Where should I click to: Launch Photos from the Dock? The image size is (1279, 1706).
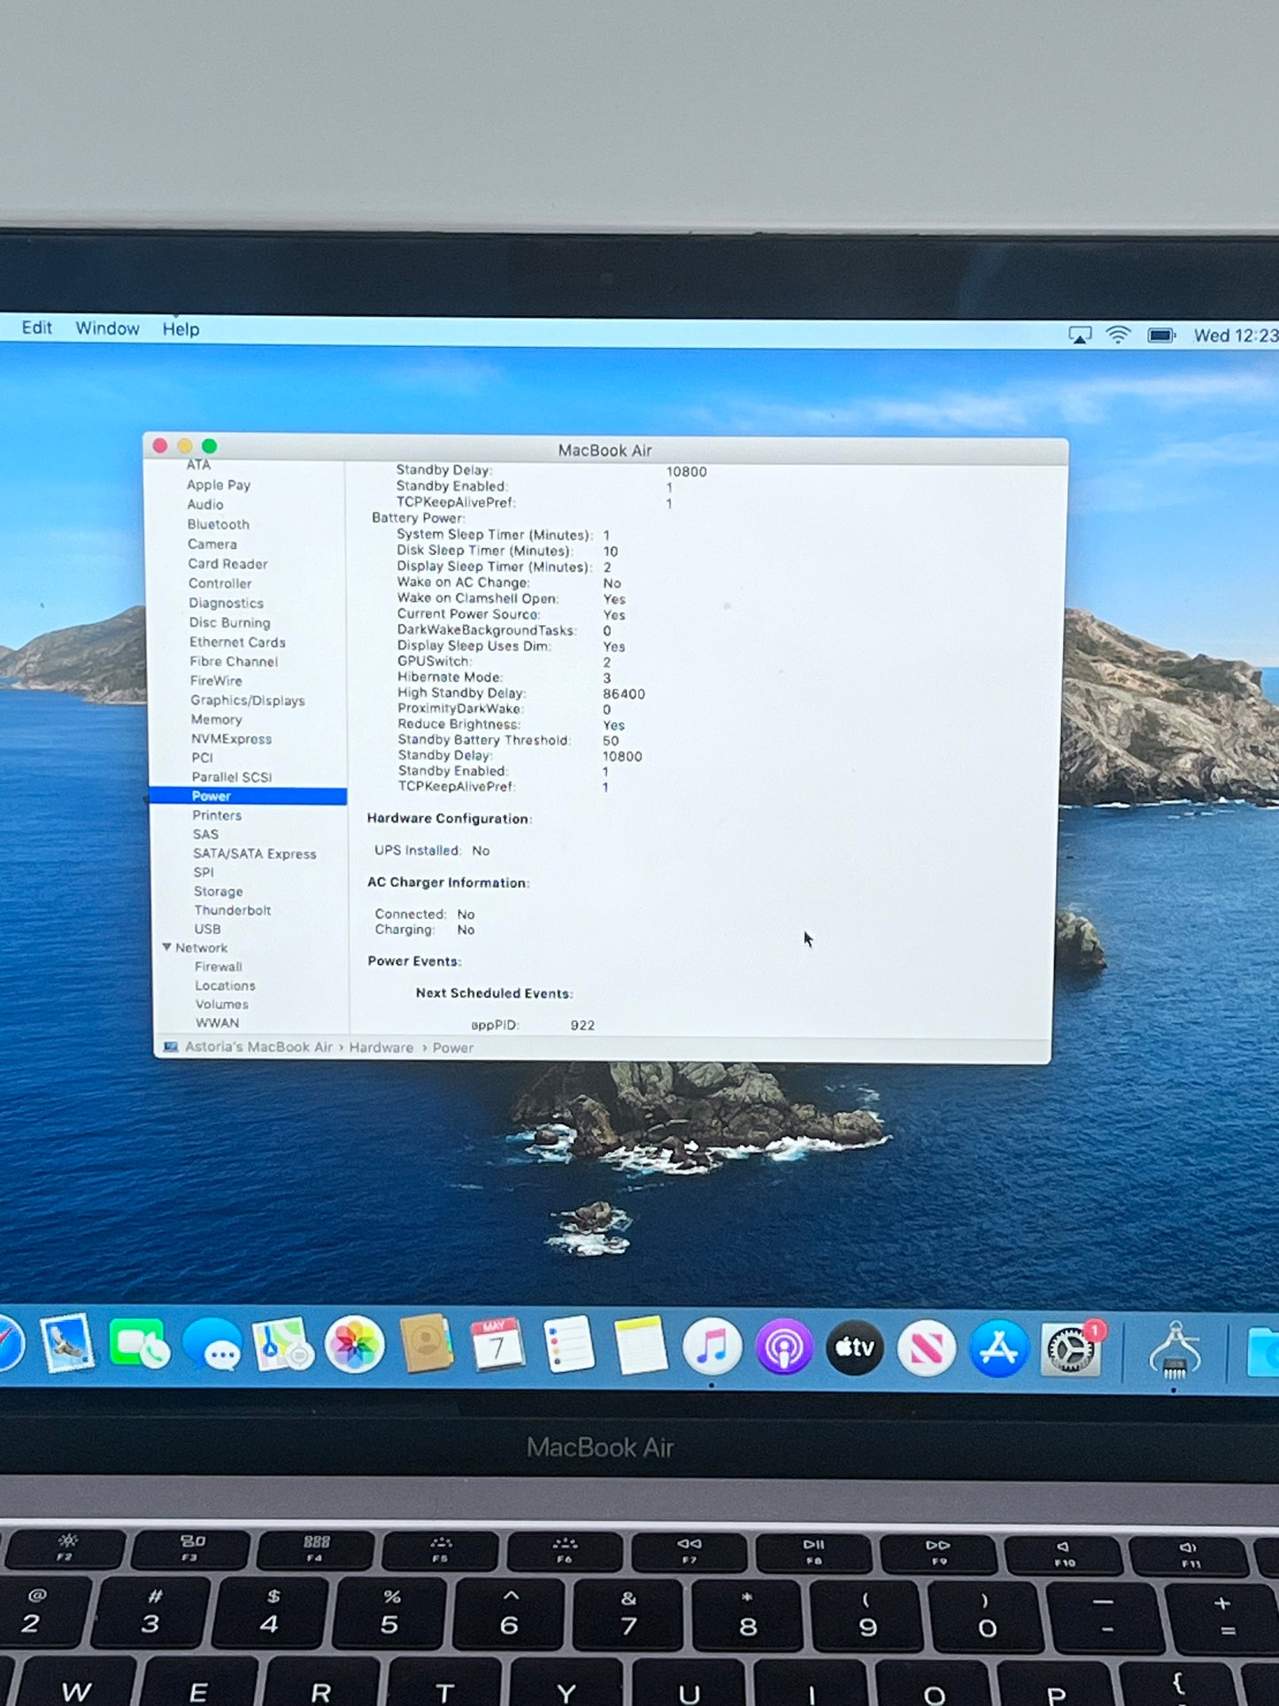pyautogui.click(x=354, y=1346)
